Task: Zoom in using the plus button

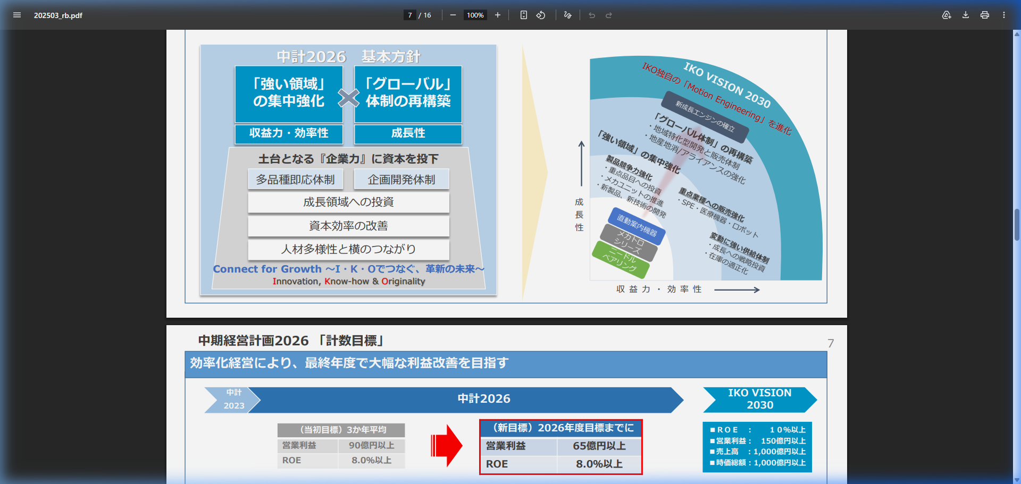Action: (x=498, y=15)
